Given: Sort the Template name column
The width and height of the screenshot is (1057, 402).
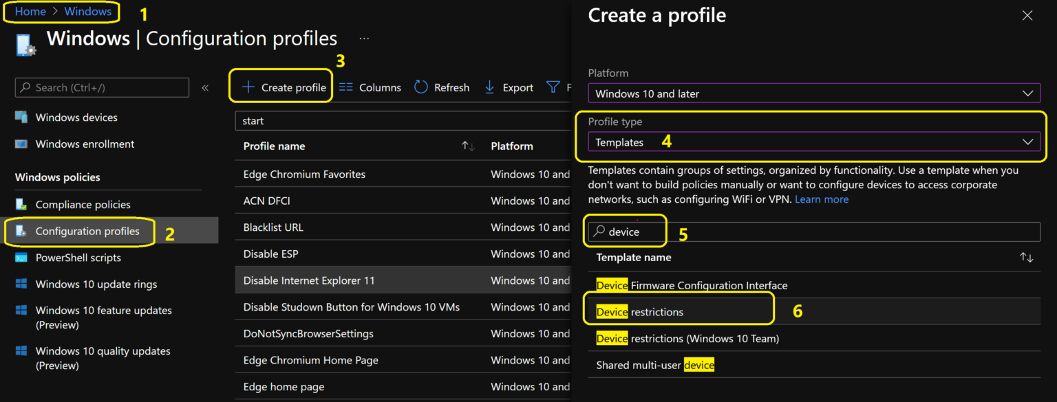Looking at the screenshot, I should click(x=1026, y=258).
